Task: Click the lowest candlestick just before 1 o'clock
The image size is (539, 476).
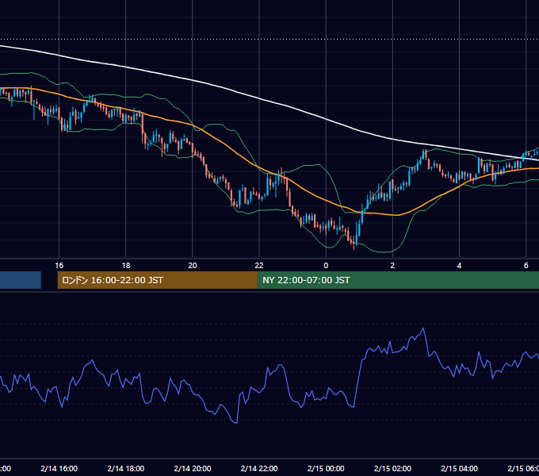Action: coord(354,243)
